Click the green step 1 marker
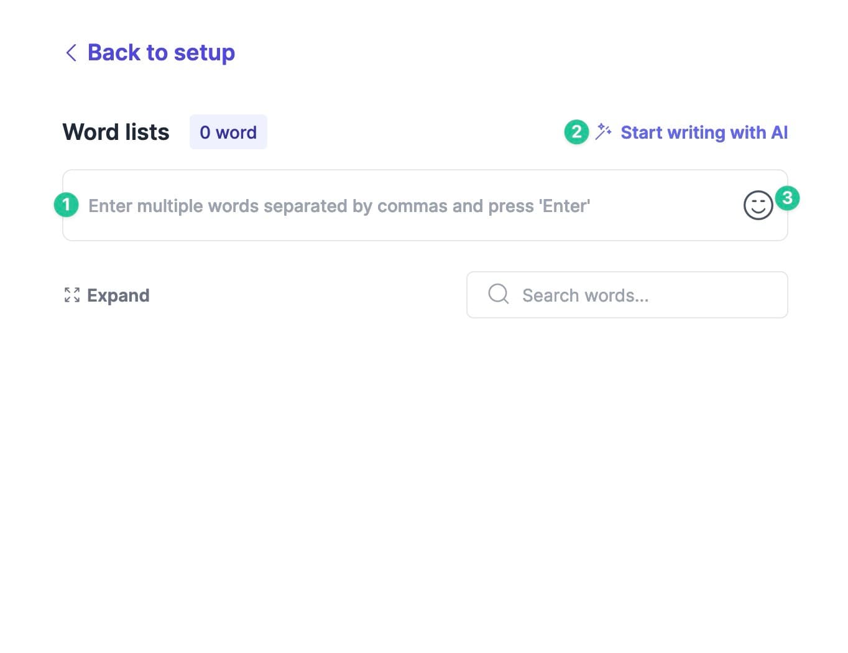The width and height of the screenshot is (848, 653). coord(67,205)
